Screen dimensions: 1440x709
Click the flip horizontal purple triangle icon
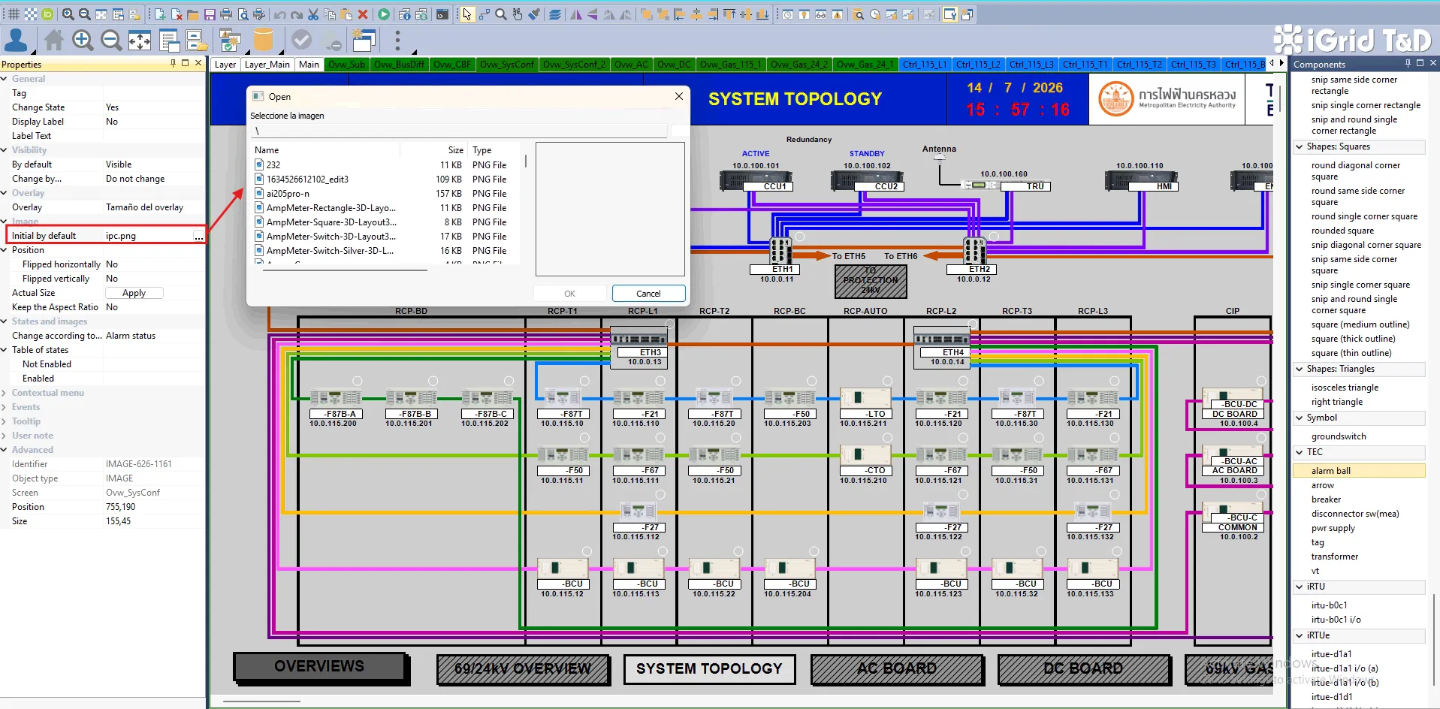[576, 14]
